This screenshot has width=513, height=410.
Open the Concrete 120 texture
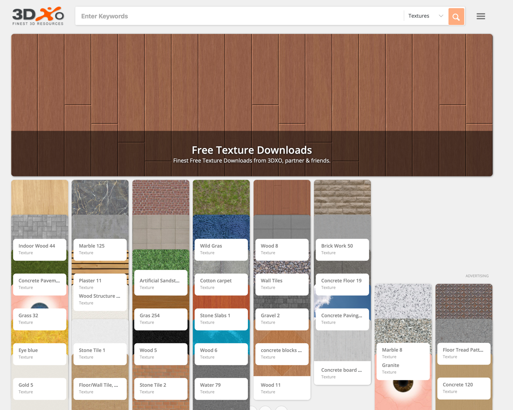pos(464,388)
